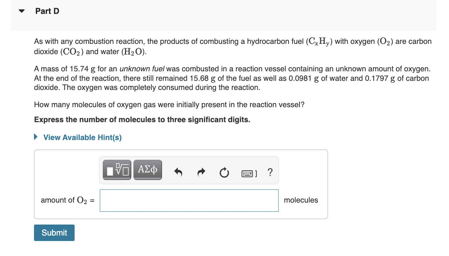The width and height of the screenshot is (449, 256).
Task: Click the 'amount of O2 =' label
Action: pyautogui.click(x=67, y=200)
